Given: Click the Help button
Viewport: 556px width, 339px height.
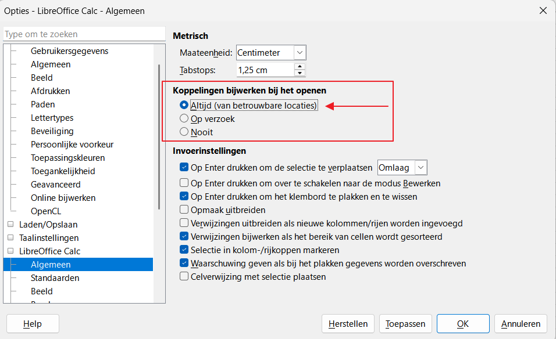Looking at the screenshot, I should 33,324.
